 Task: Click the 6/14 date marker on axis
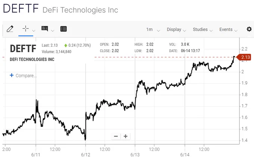(185, 154)
